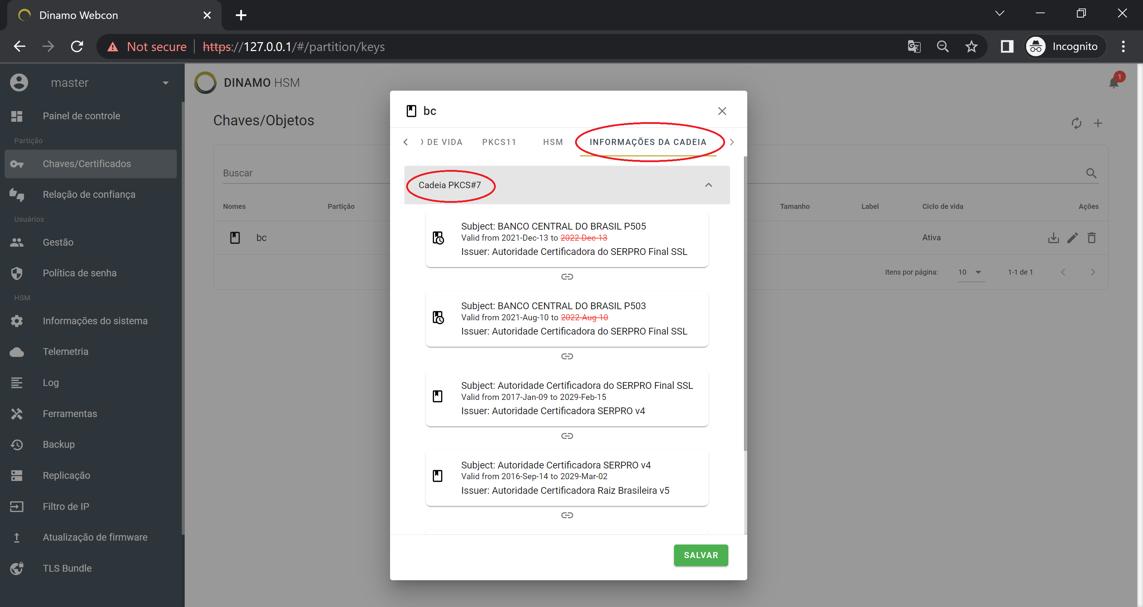
Task: Open Filtro de IP page
Action: point(90,506)
